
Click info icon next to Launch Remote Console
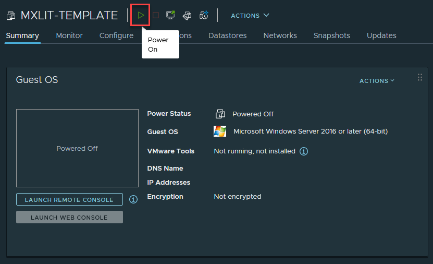pyautogui.click(x=133, y=199)
